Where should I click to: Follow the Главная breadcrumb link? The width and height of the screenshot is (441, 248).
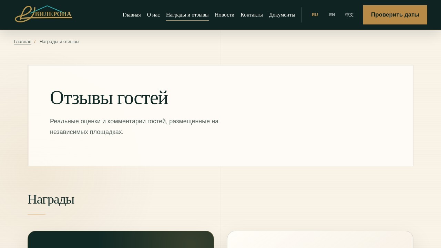click(22, 42)
